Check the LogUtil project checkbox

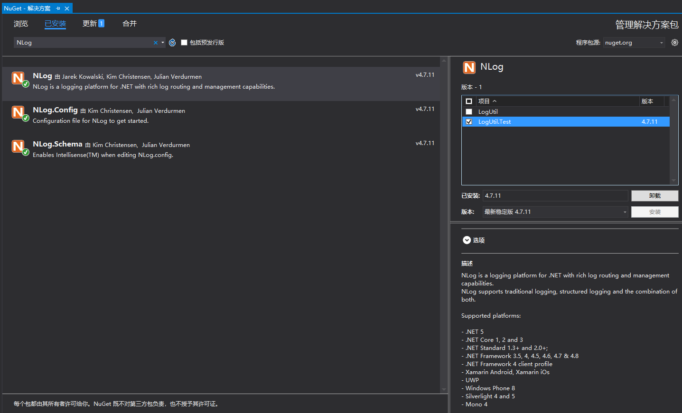(x=469, y=112)
